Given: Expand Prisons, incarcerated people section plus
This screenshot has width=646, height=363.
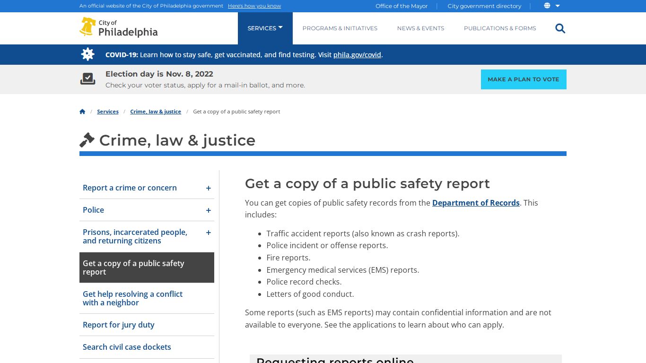Looking at the screenshot, I should (x=208, y=233).
